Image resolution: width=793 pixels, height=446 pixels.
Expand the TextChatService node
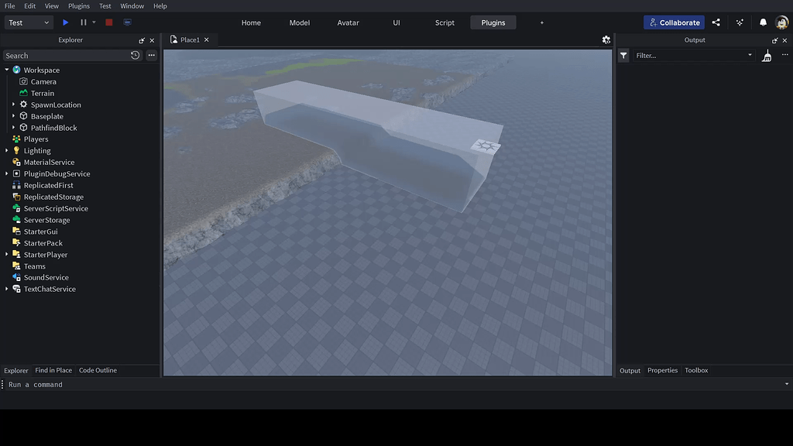click(x=6, y=290)
